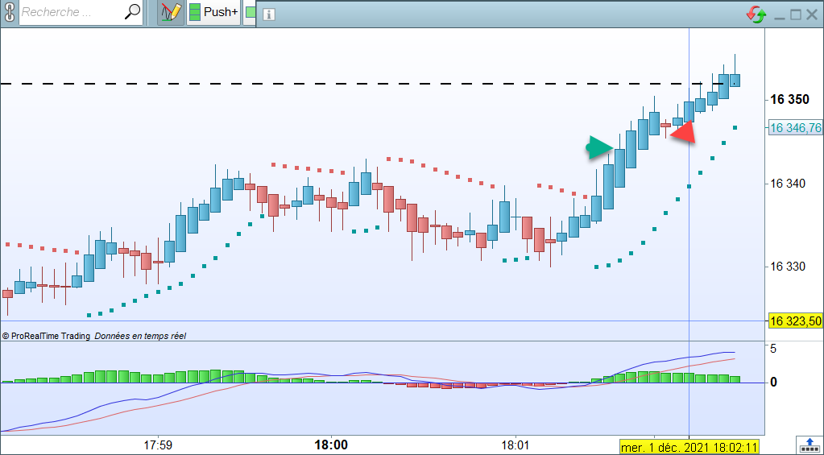The width and height of the screenshot is (824, 455).
Task: Click the 18:01 time axis label
Action: (x=516, y=445)
